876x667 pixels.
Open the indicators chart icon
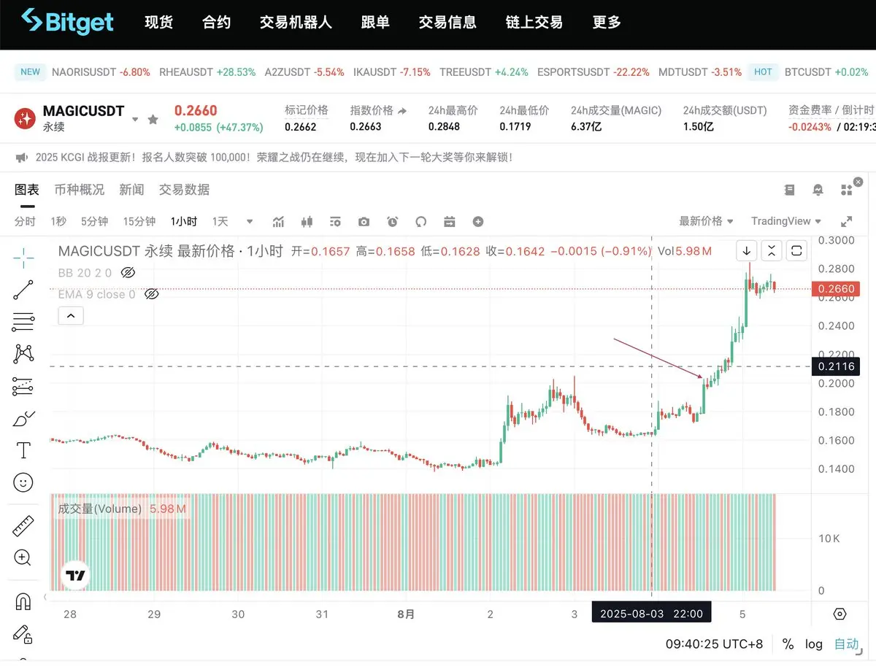point(278,222)
